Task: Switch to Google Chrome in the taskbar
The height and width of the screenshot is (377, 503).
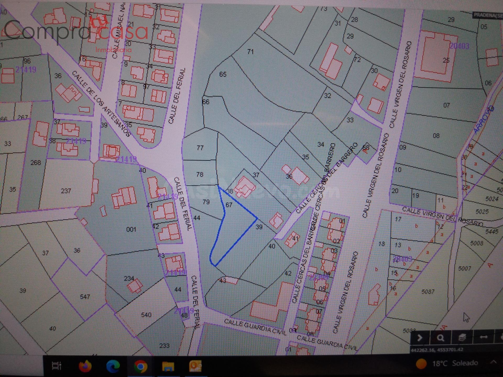Action: (x=140, y=366)
